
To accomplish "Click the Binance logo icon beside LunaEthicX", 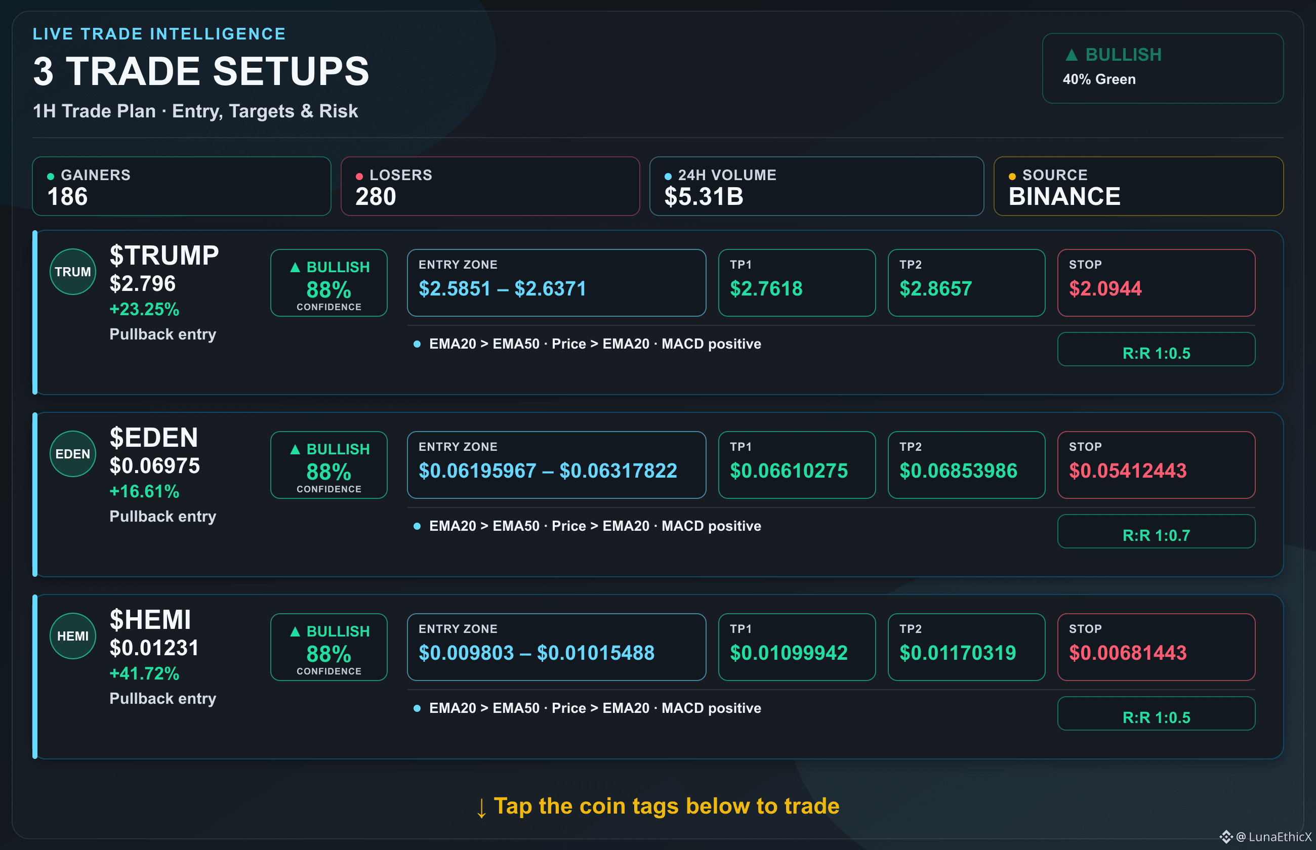I will [x=1226, y=837].
